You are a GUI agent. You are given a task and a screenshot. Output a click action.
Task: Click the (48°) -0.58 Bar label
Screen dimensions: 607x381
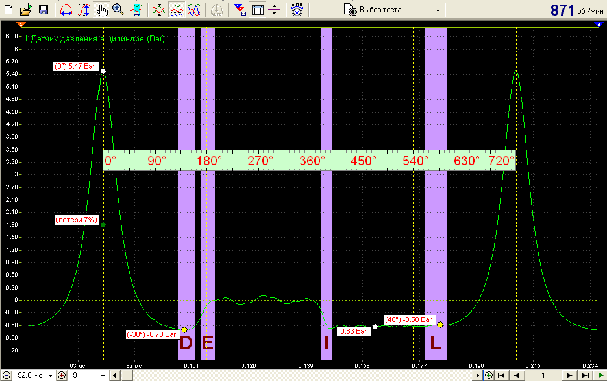tap(410, 319)
